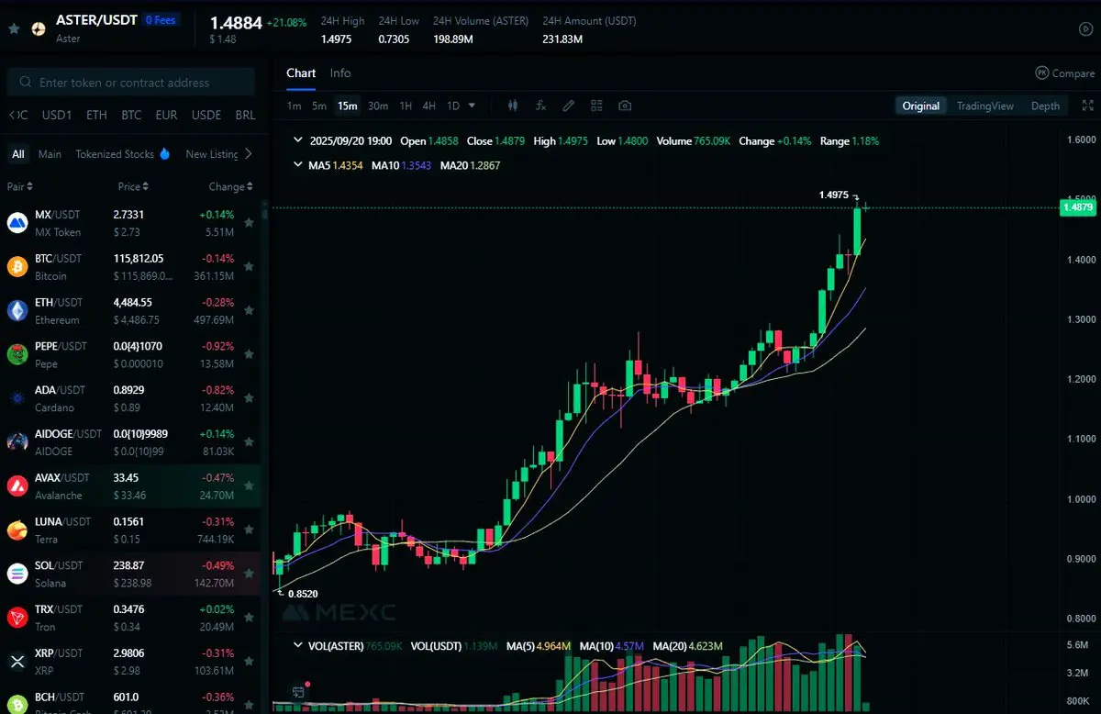Viewport: 1101px width, 714px height.
Task: Choose the All category filter
Action: tap(18, 154)
